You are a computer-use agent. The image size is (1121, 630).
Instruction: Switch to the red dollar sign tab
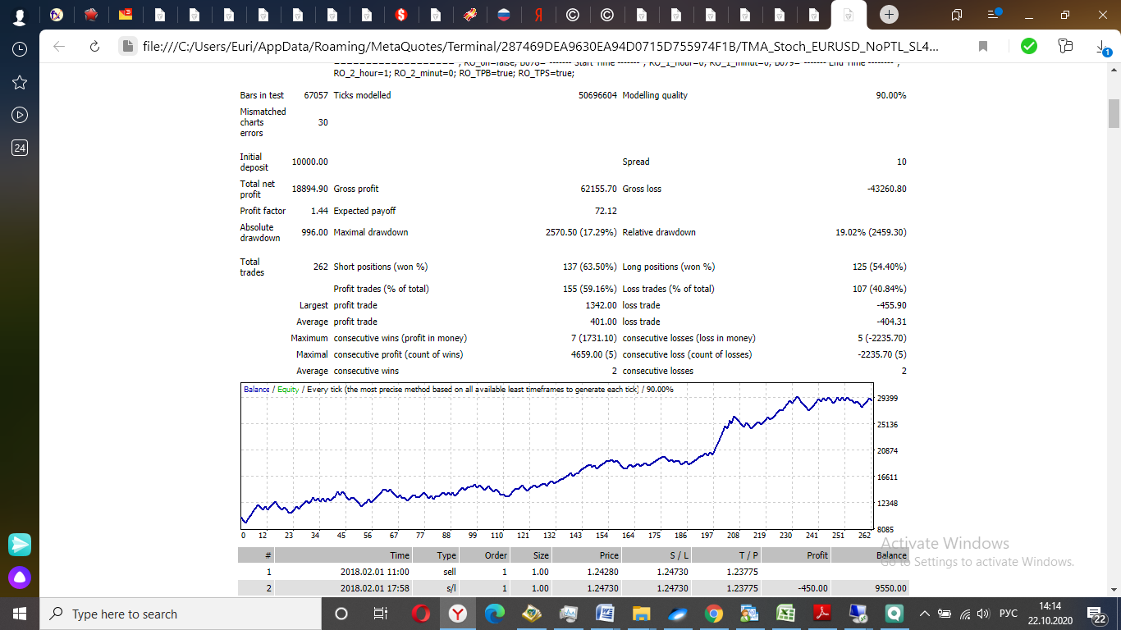click(401, 15)
